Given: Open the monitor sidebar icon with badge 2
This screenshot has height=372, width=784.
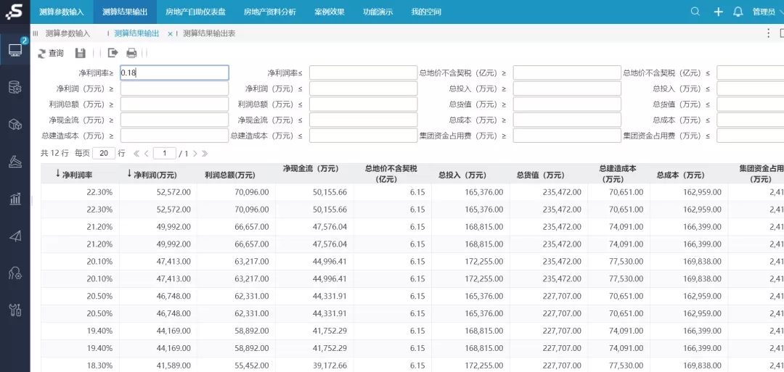Looking at the screenshot, I should point(15,49).
